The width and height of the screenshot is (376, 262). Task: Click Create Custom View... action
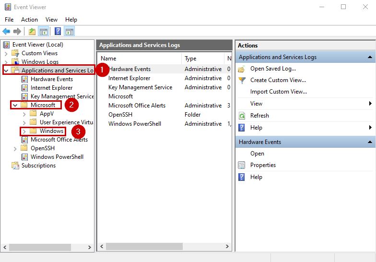[278, 80]
